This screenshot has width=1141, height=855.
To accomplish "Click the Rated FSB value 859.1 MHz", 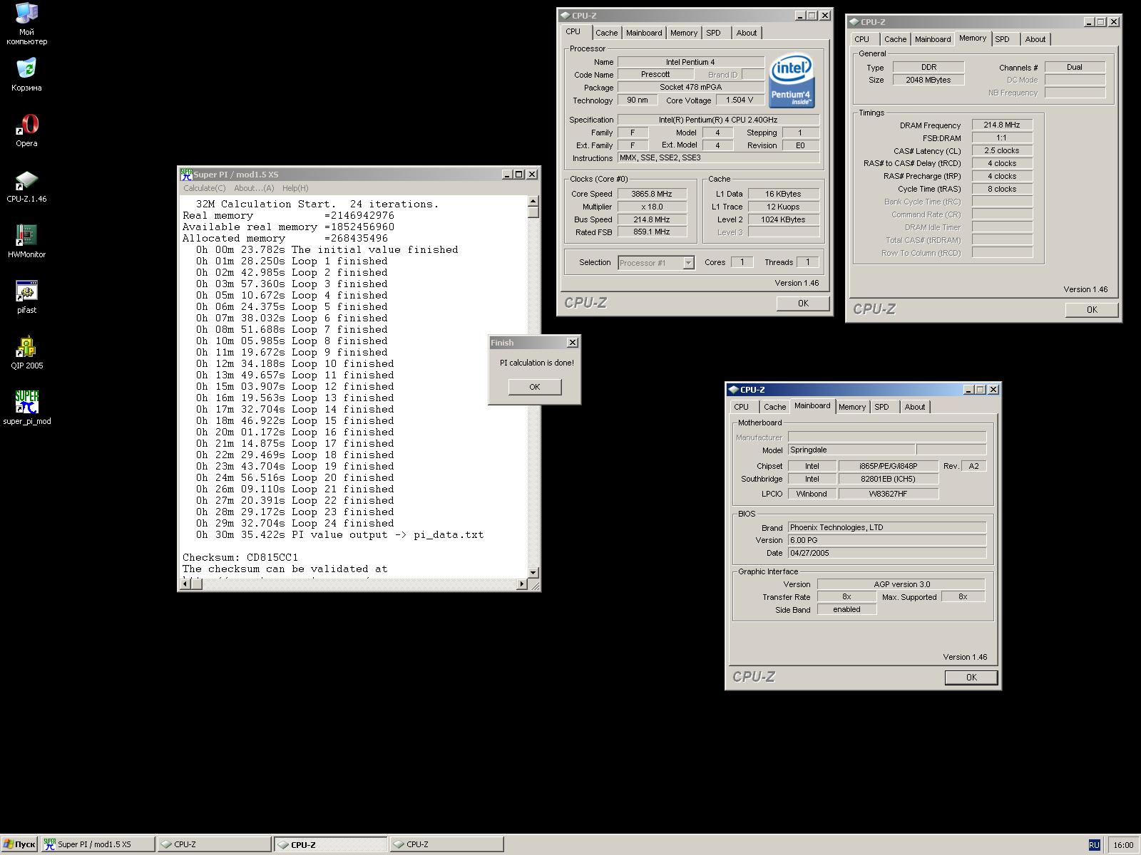I will [x=652, y=232].
